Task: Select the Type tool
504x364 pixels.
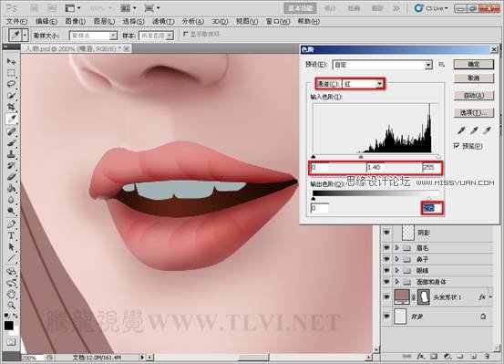Action: (x=11, y=235)
